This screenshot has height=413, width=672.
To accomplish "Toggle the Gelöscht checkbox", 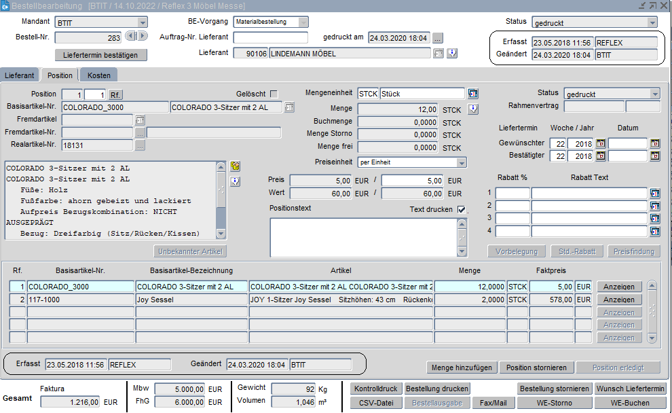I will click(274, 94).
